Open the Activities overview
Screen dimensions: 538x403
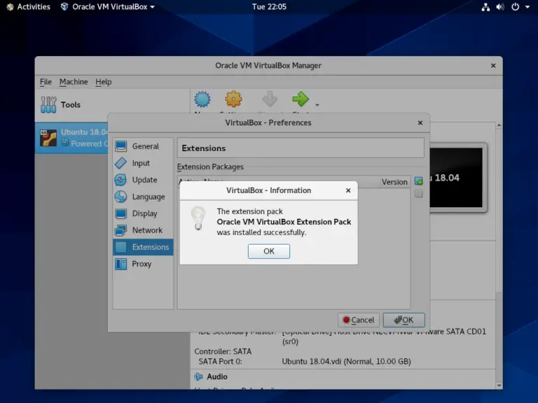point(29,6)
